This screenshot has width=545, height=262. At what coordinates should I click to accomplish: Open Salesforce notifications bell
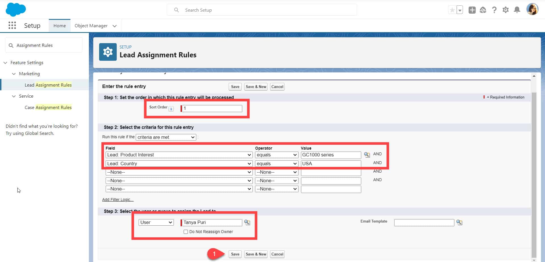pyautogui.click(x=517, y=9)
